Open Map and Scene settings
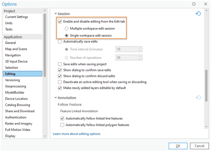The height and width of the screenshot is (152, 212). tap(16, 49)
